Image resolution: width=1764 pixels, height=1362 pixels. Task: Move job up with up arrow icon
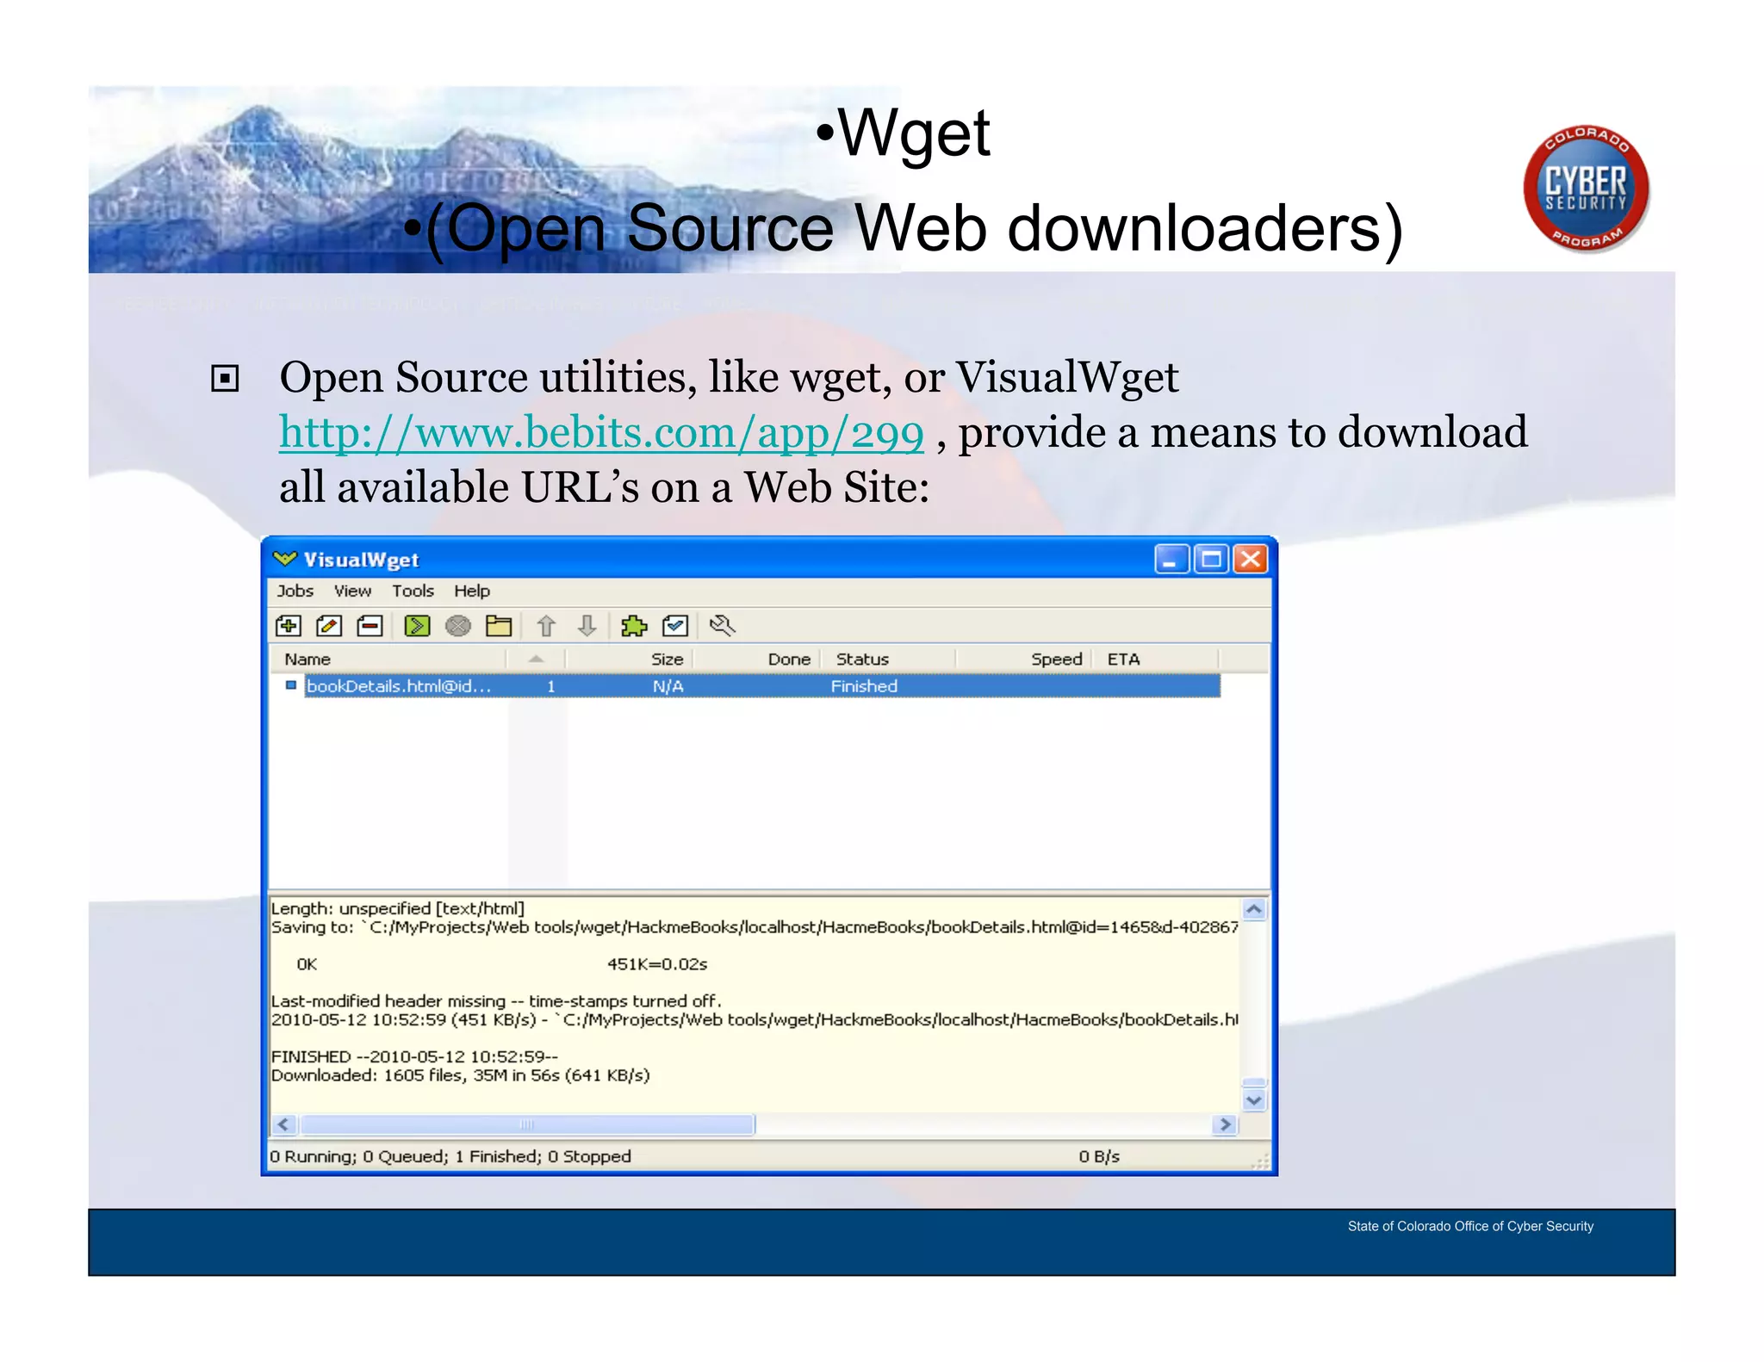[546, 626]
